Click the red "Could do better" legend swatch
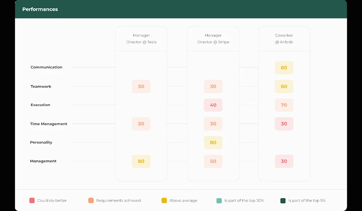The width and height of the screenshot is (362, 211). click(x=32, y=200)
